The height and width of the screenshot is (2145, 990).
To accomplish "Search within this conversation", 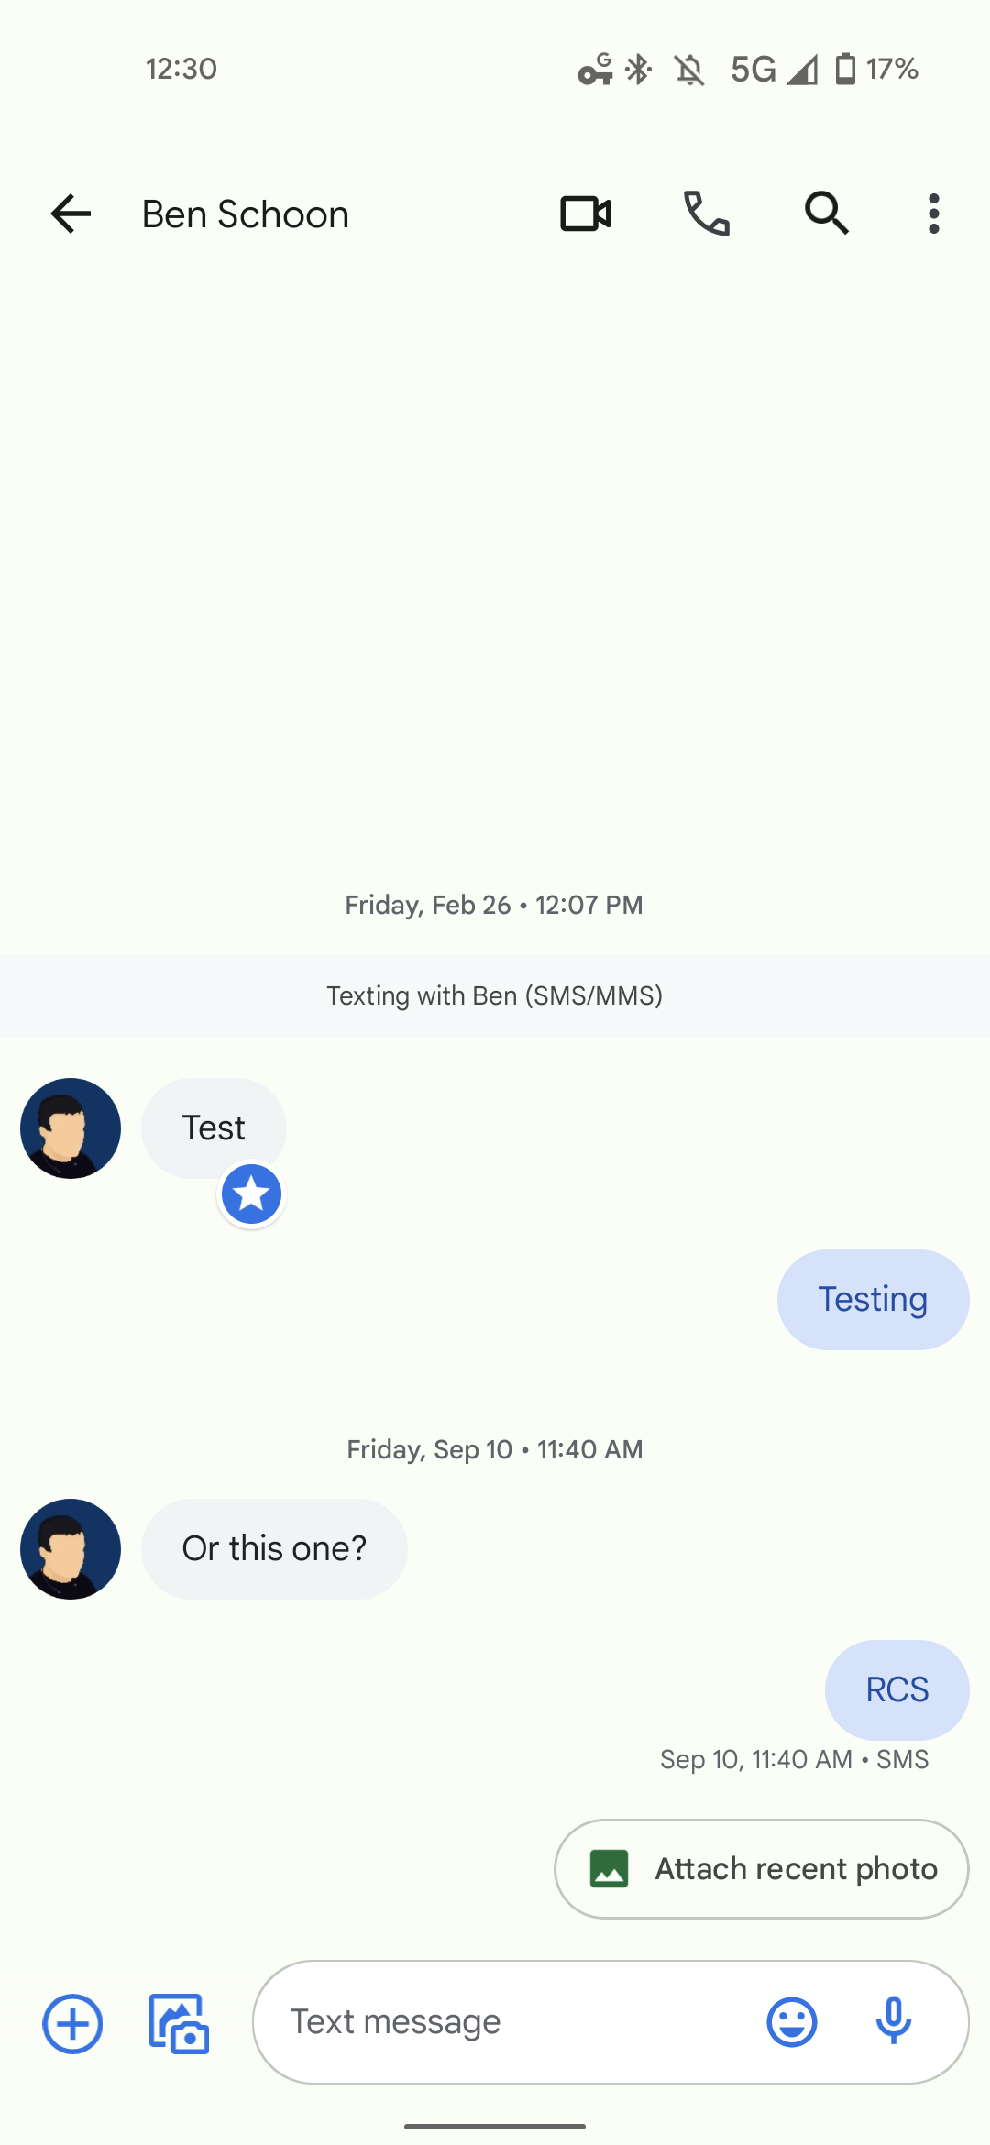I will coord(826,214).
